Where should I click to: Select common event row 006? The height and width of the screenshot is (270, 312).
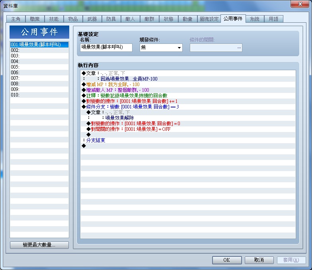coord(39,73)
